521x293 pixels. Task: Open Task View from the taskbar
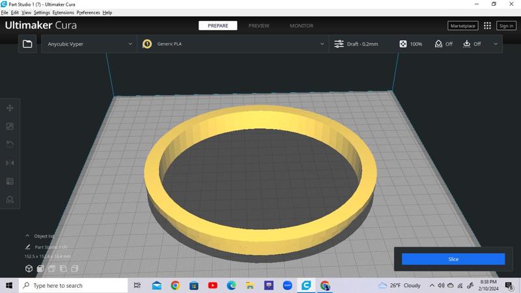coord(137,285)
